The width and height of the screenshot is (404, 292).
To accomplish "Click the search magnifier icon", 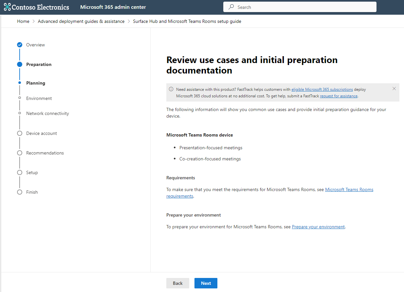I will click(231, 7).
